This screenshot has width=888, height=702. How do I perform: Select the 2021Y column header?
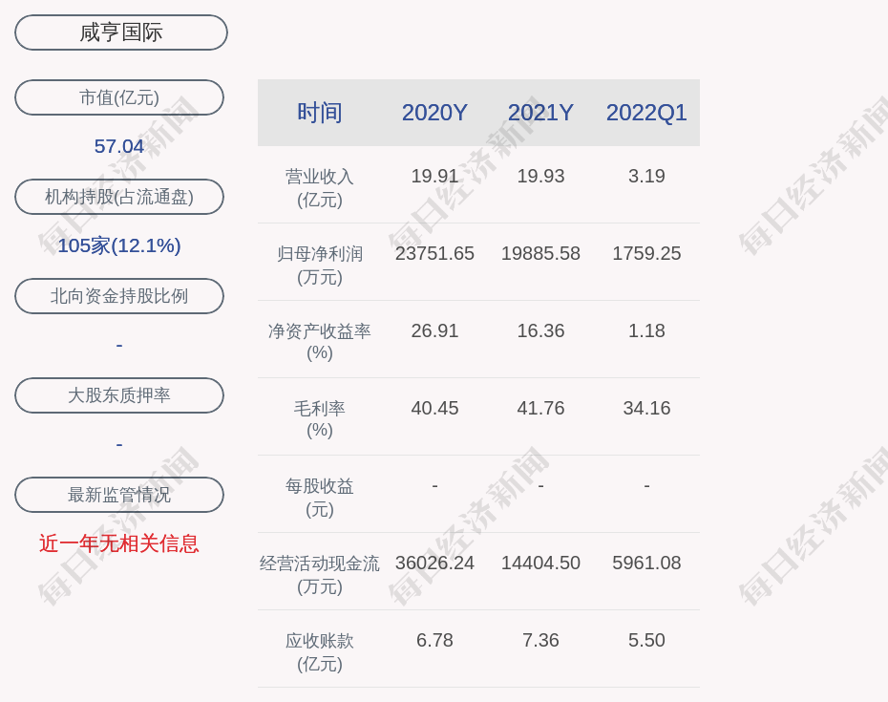click(x=540, y=113)
